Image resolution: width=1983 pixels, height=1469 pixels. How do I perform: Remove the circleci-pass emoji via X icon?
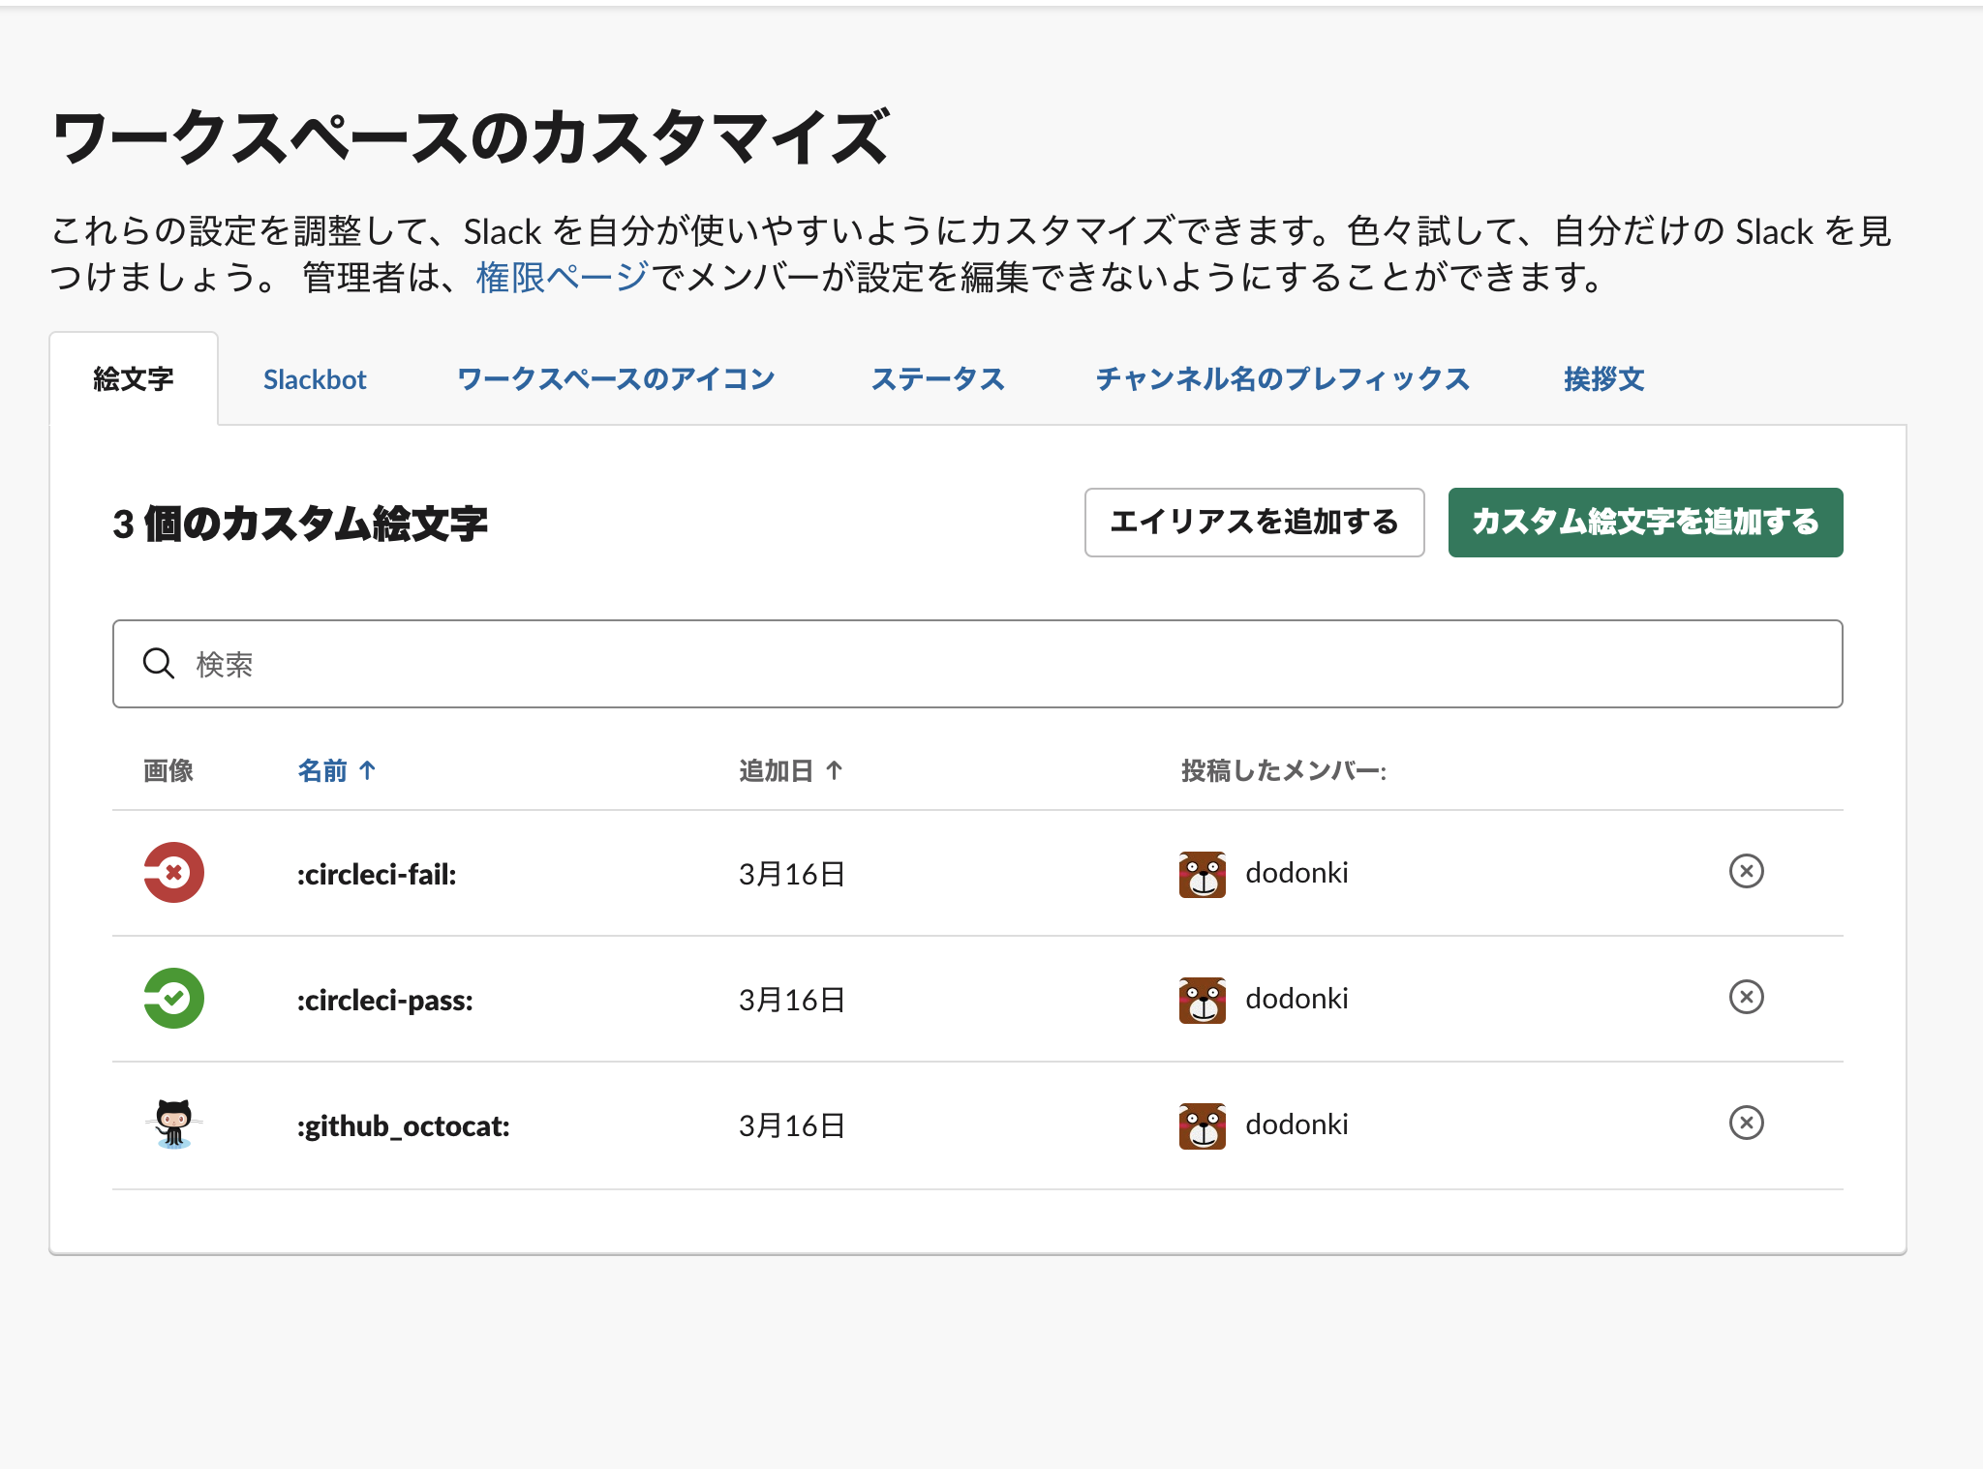pos(1746,998)
